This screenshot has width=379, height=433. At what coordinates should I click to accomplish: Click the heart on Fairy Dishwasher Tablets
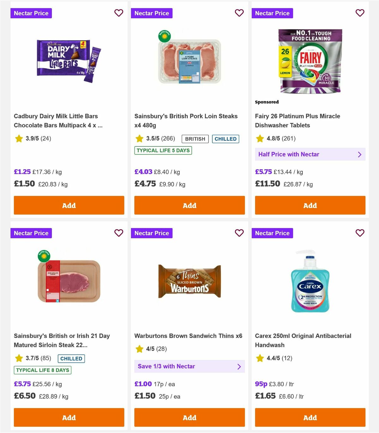[x=360, y=13]
